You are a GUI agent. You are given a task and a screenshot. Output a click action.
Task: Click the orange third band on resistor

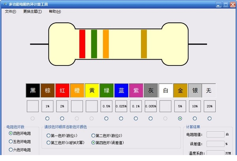click(x=106, y=44)
